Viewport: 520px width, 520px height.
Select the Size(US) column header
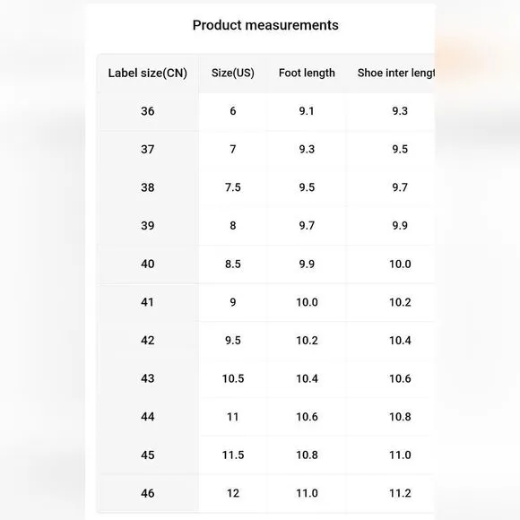point(233,73)
